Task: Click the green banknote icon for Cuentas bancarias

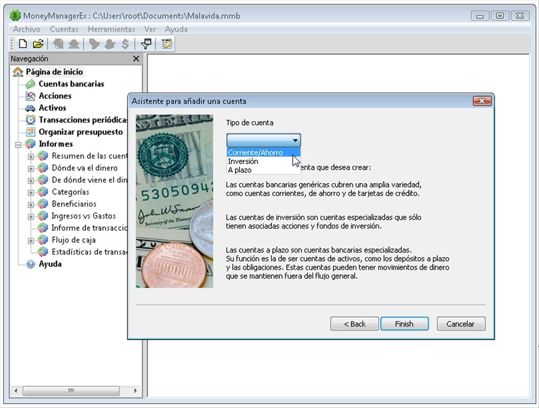Action: tap(31, 84)
